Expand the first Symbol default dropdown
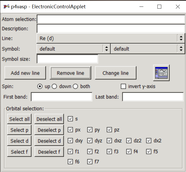 click(73, 49)
